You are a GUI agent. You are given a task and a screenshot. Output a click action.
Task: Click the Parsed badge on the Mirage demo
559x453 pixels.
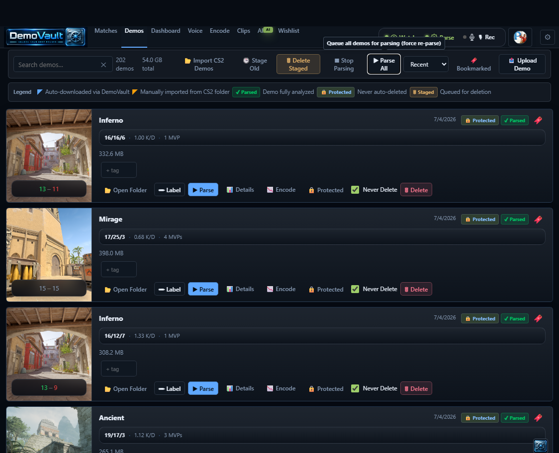[514, 220]
